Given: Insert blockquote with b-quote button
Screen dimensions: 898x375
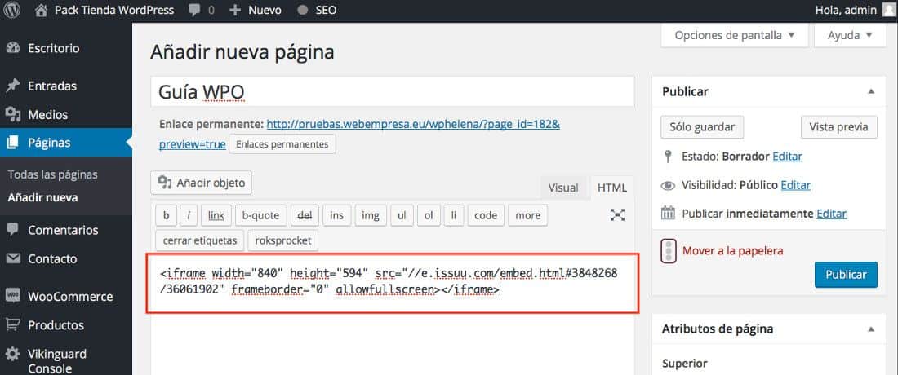Looking at the screenshot, I should 260,215.
